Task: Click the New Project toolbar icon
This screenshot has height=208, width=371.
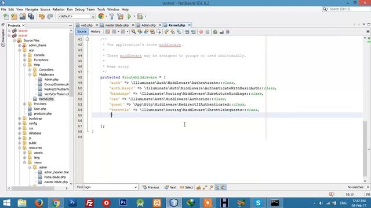Action: point(14,17)
